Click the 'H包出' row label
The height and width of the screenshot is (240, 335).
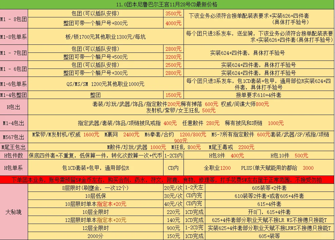pos(14,107)
